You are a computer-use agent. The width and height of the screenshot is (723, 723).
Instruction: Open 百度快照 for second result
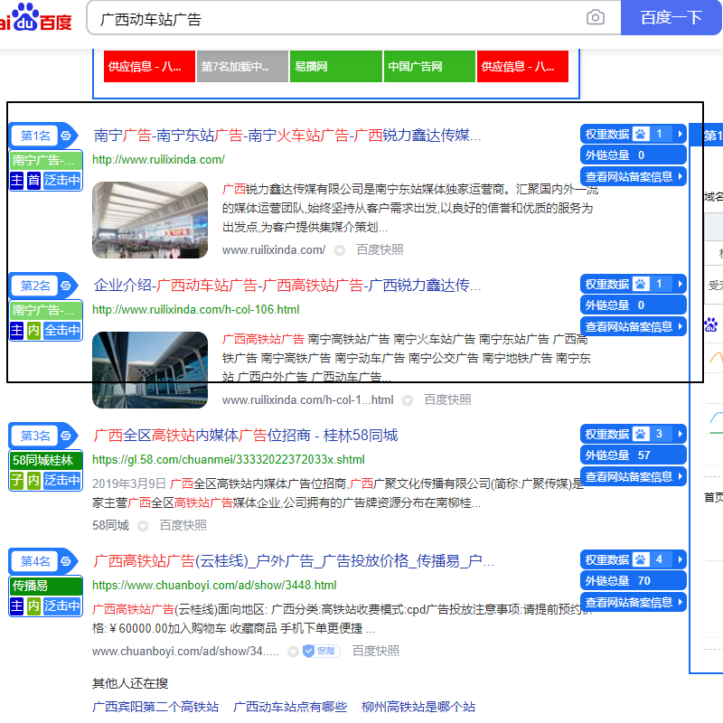(x=447, y=399)
